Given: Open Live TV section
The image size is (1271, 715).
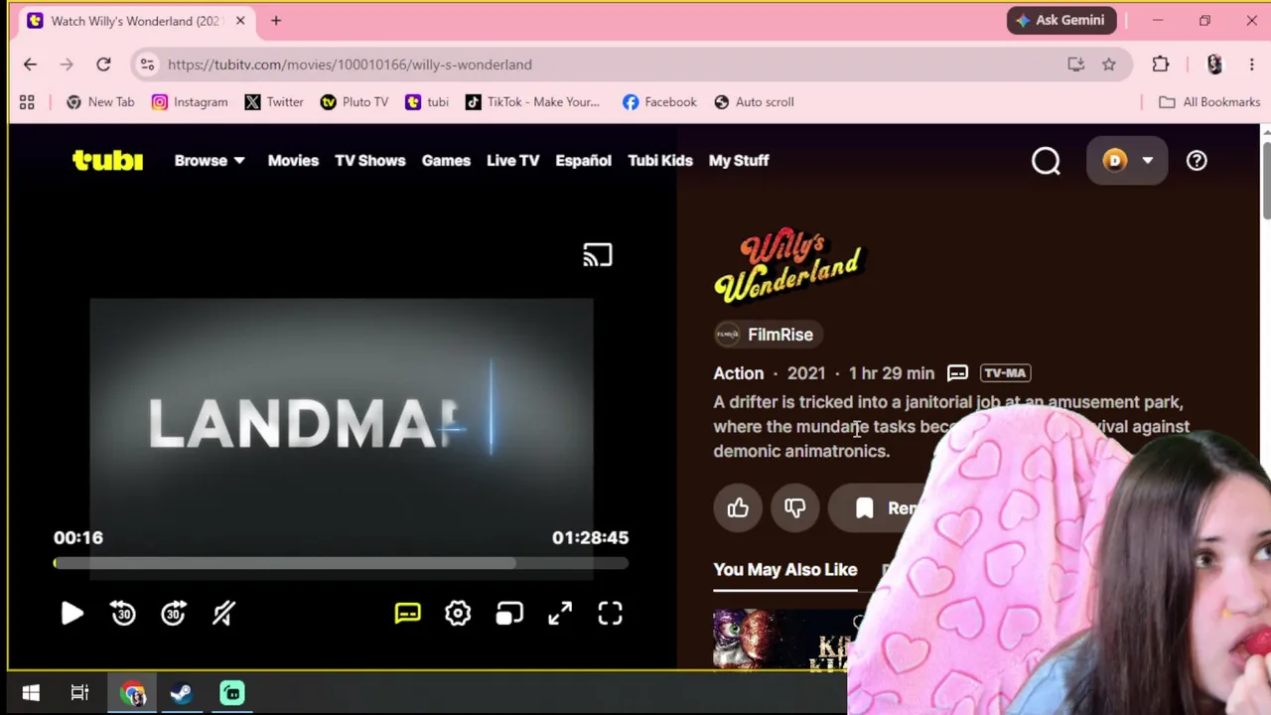Looking at the screenshot, I should pyautogui.click(x=513, y=160).
